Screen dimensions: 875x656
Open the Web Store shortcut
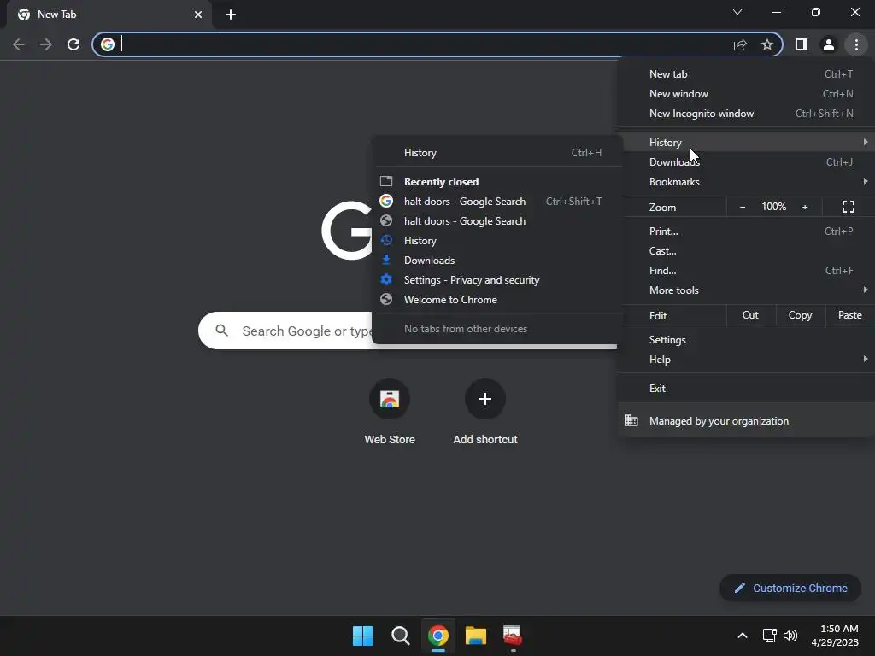[390, 412]
